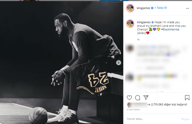Like the post with the heart icon

129,97
